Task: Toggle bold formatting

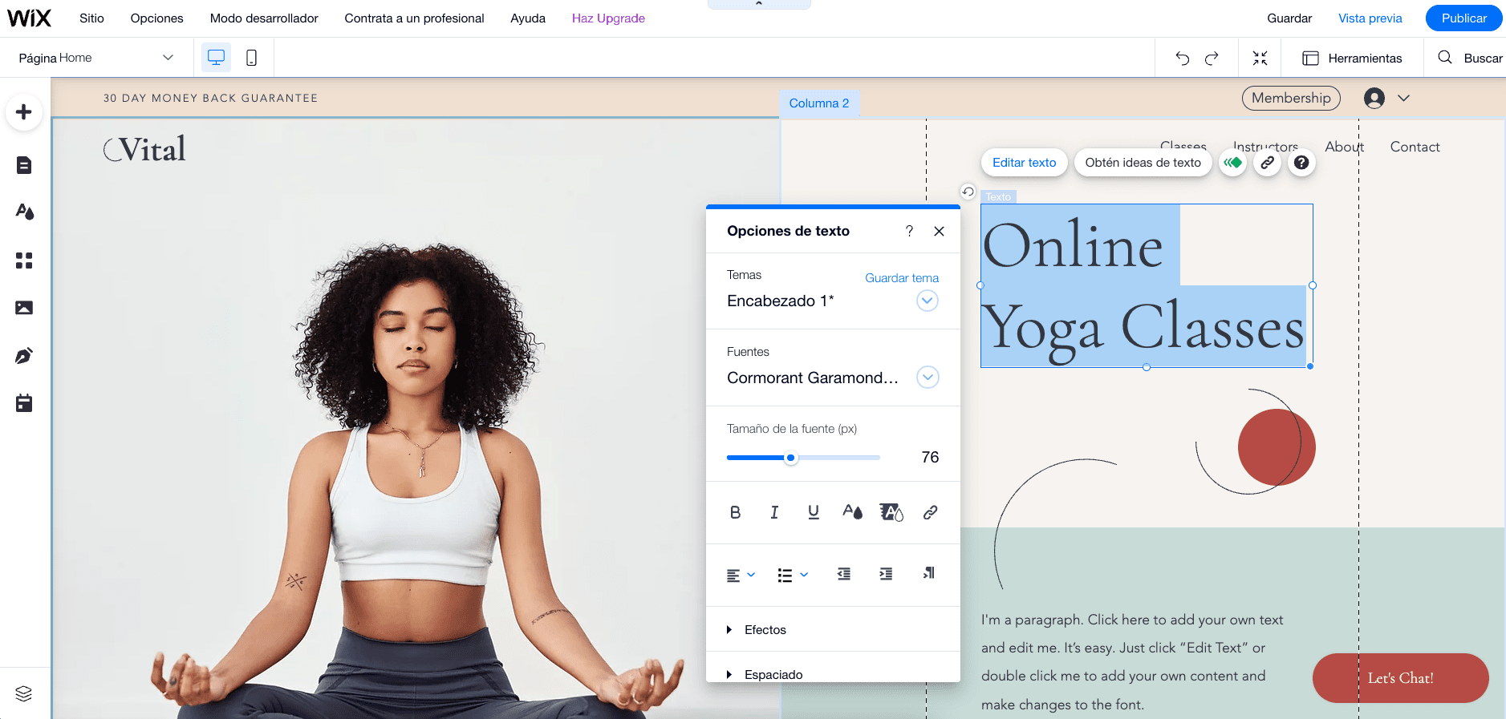Action: coord(735,512)
